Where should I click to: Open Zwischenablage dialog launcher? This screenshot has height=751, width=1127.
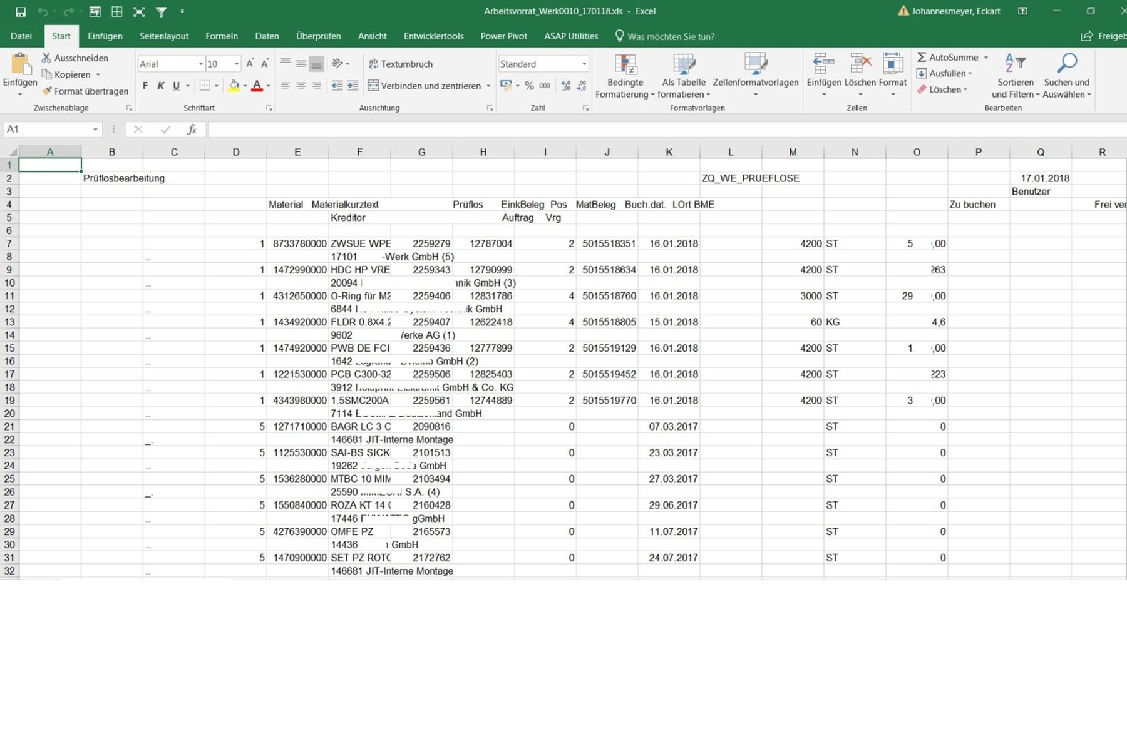pos(129,108)
